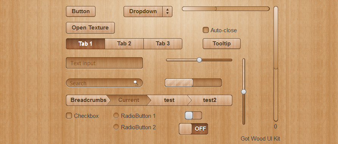
Task: Open the test2 breadcrumb item
Action: [x=210, y=100]
